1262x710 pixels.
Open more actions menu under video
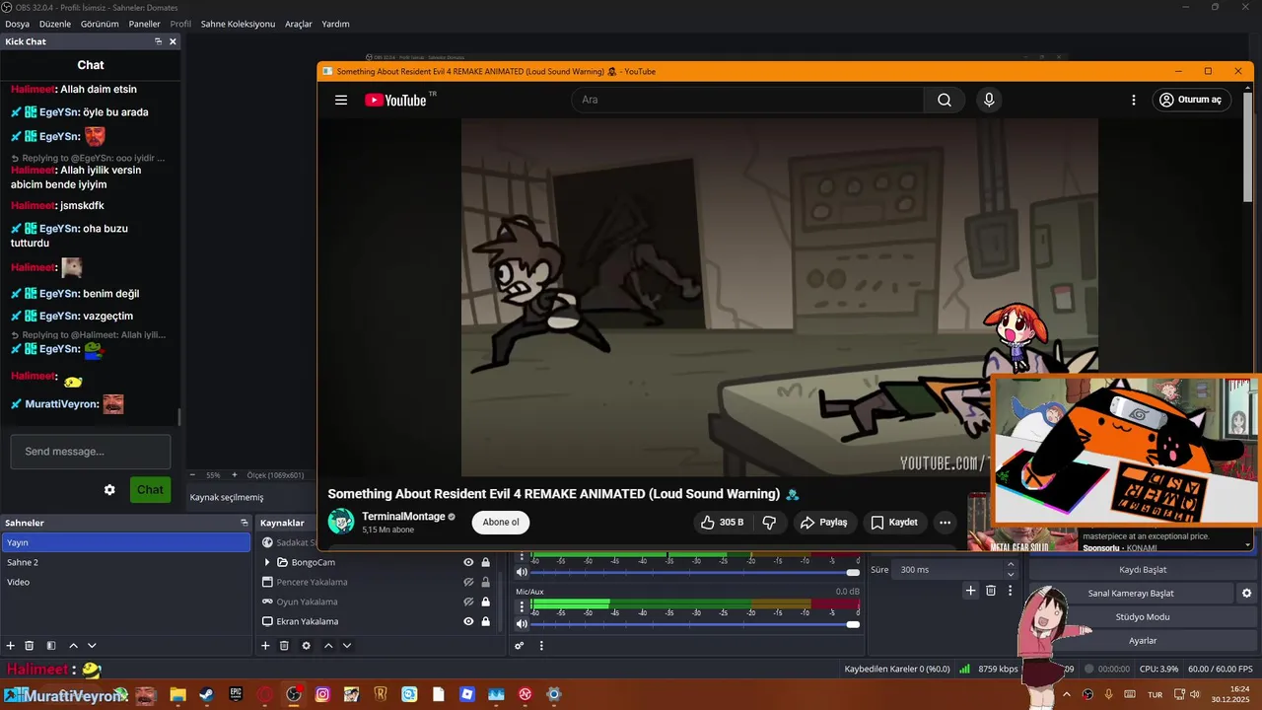pos(945,523)
